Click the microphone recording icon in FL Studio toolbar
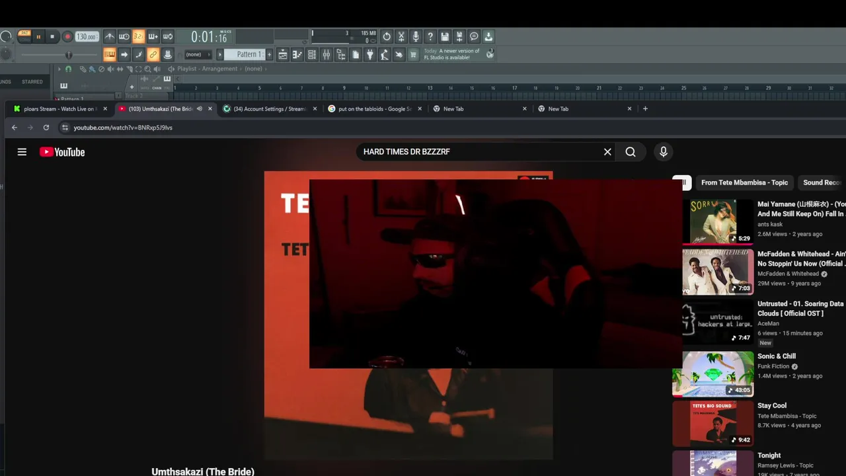 point(416,36)
